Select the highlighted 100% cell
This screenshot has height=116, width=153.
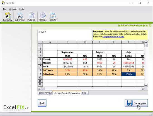[x=128, y=74]
